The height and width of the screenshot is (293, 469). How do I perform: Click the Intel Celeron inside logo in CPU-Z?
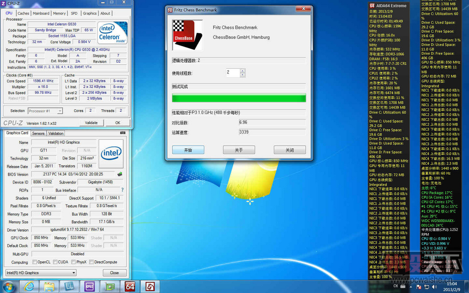[112, 33]
